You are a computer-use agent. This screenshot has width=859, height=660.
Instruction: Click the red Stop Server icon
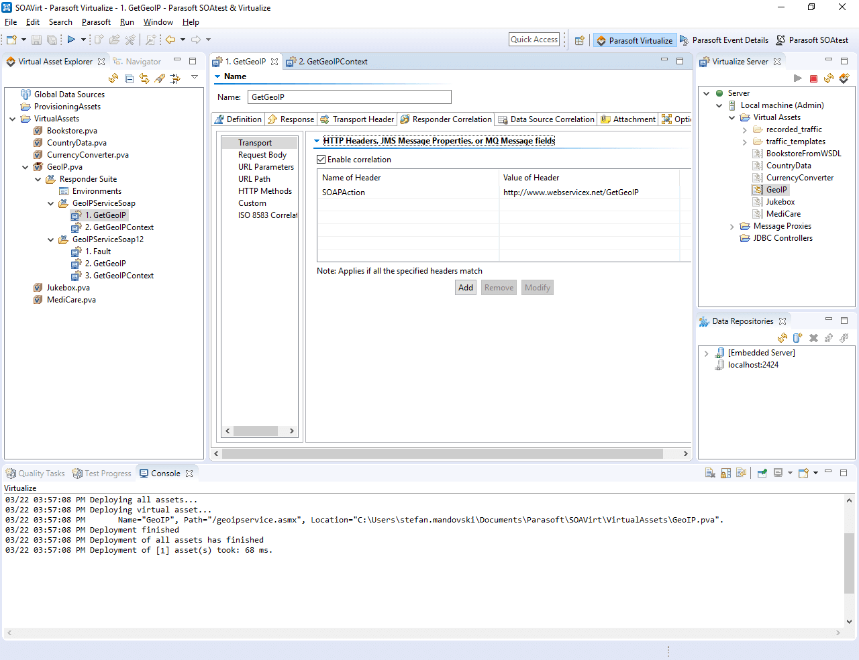813,78
